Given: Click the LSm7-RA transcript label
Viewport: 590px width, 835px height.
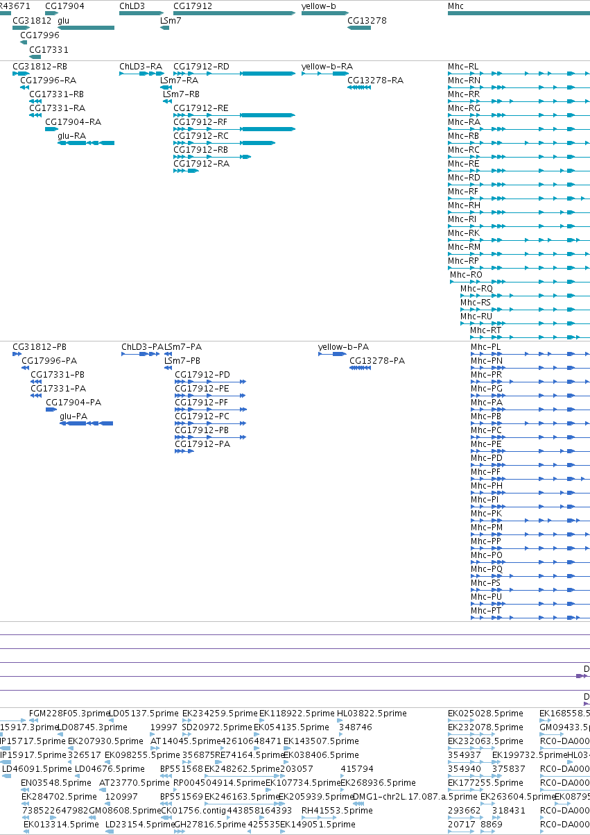Looking at the screenshot, I should (180, 81).
